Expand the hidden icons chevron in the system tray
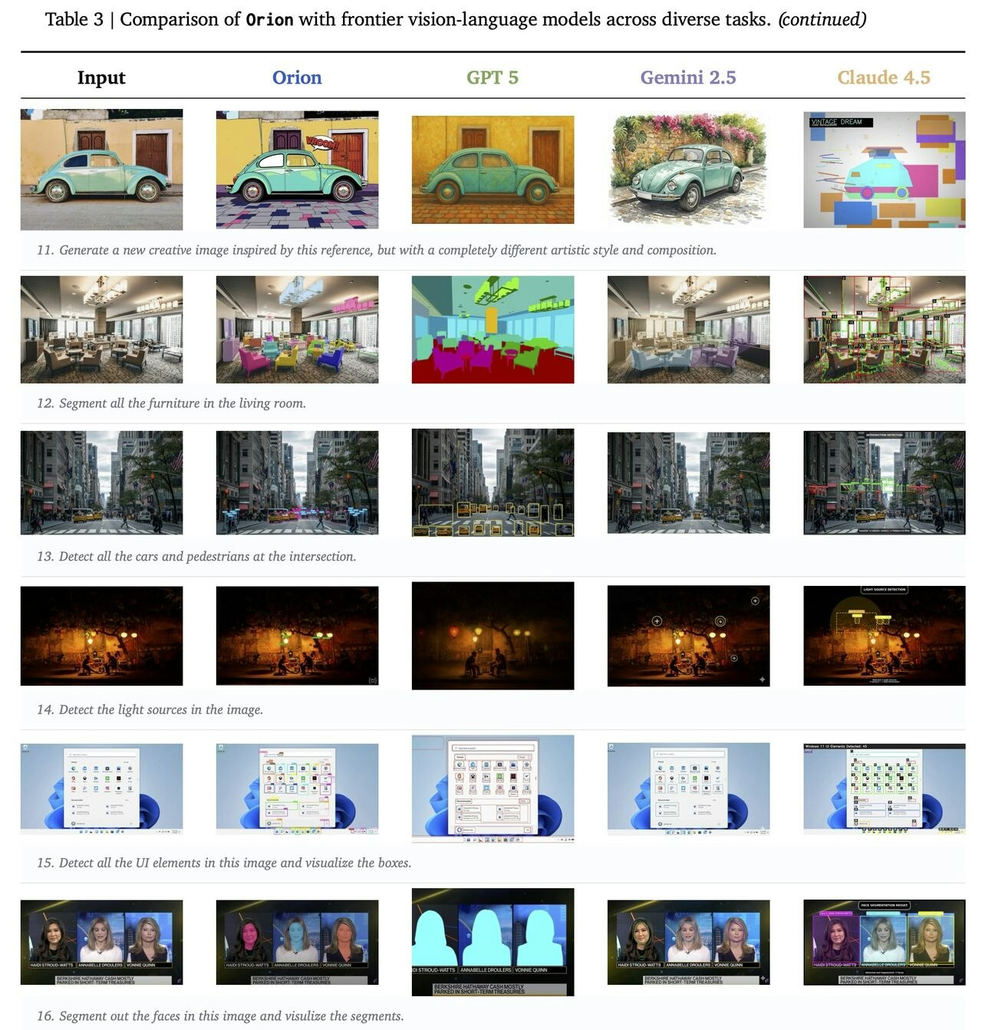The width and height of the screenshot is (982, 1030). pyautogui.click(x=157, y=831)
